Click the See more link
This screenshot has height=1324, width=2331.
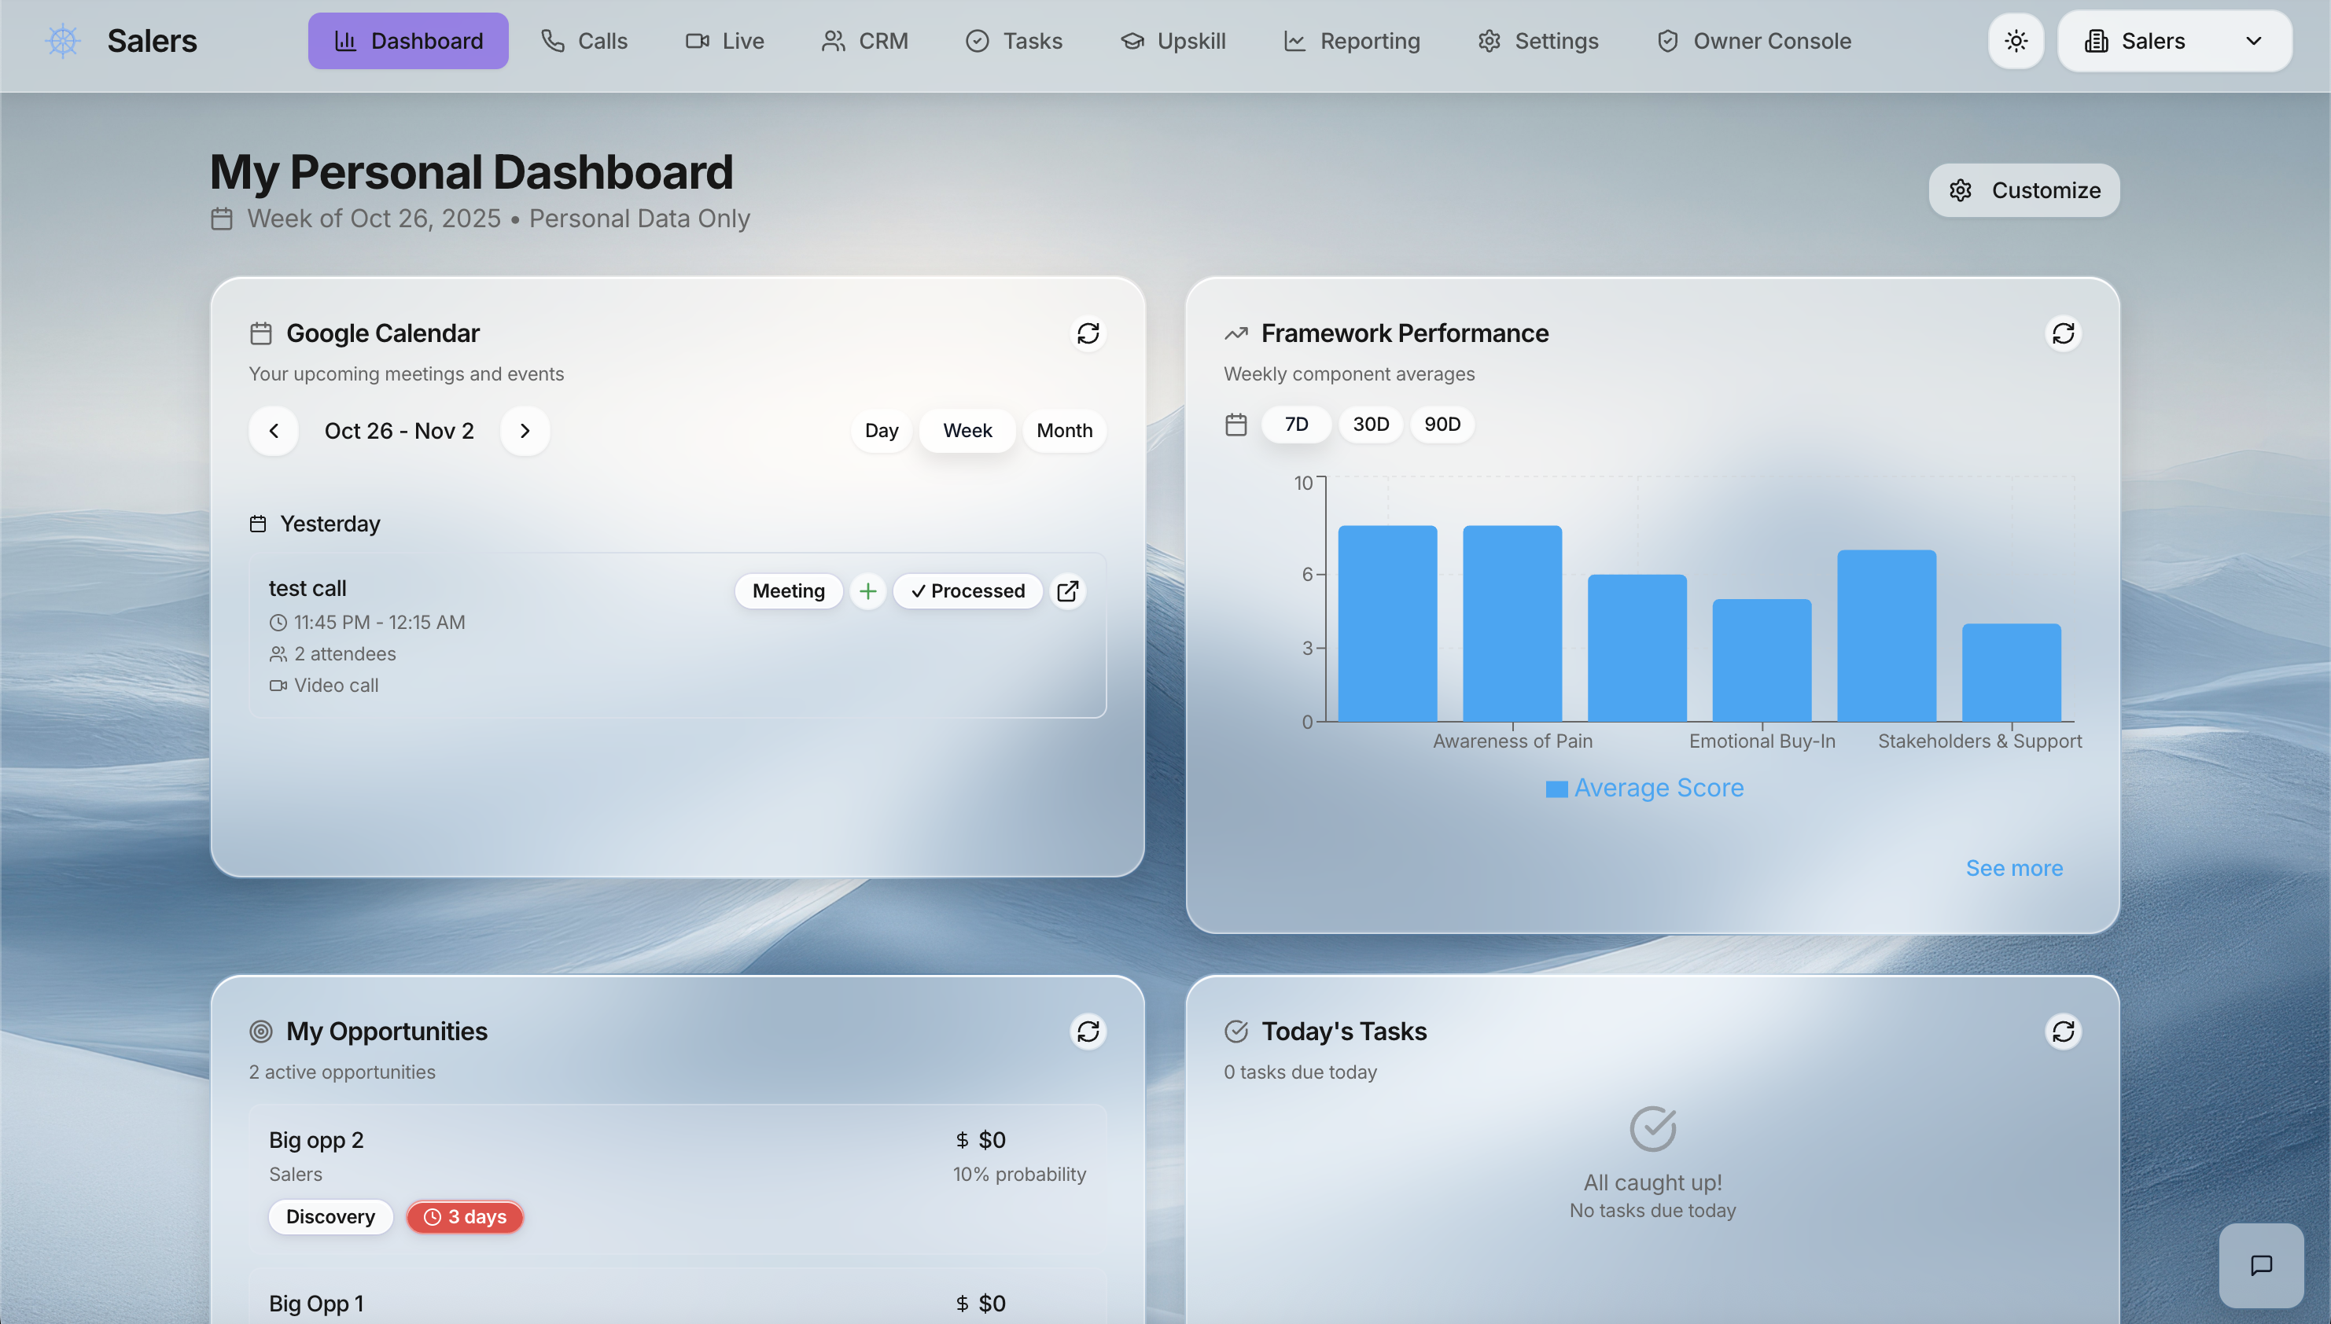pyautogui.click(x=2013, y=869)
